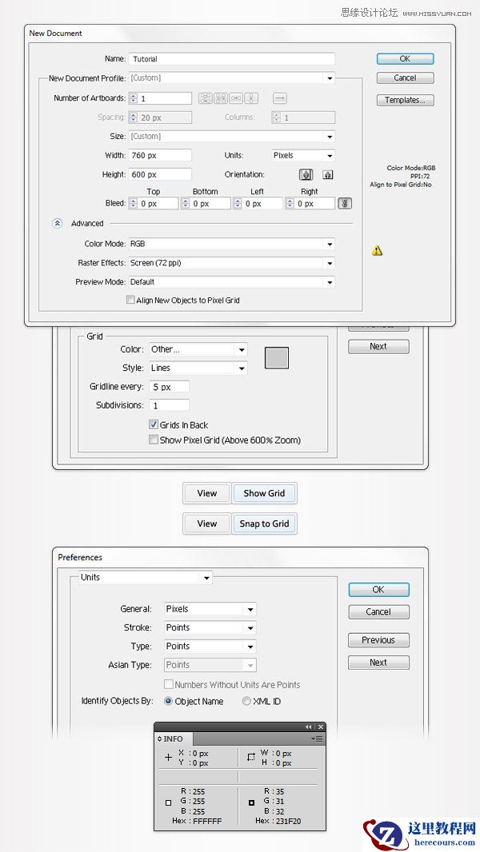Click Previous in Units Preferences dialog
Viewport: 480px width, 852px height.
(378, 640)
